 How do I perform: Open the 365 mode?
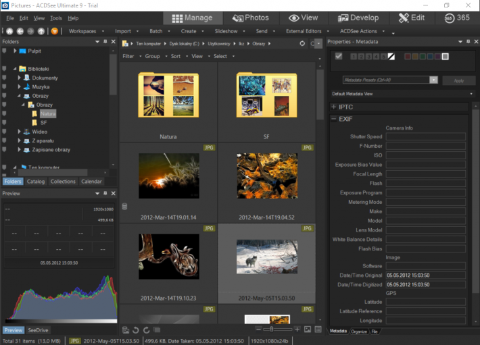(457, 18)
